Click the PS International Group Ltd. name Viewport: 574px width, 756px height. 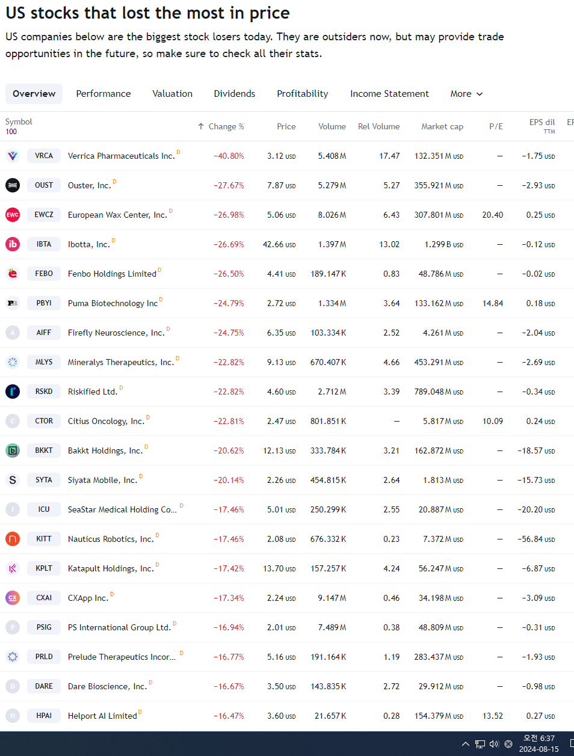(x=119, y=627)
